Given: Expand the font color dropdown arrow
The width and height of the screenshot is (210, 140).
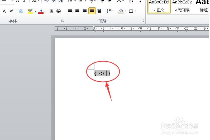Looking at the screenshot, I should pos(46,11).
